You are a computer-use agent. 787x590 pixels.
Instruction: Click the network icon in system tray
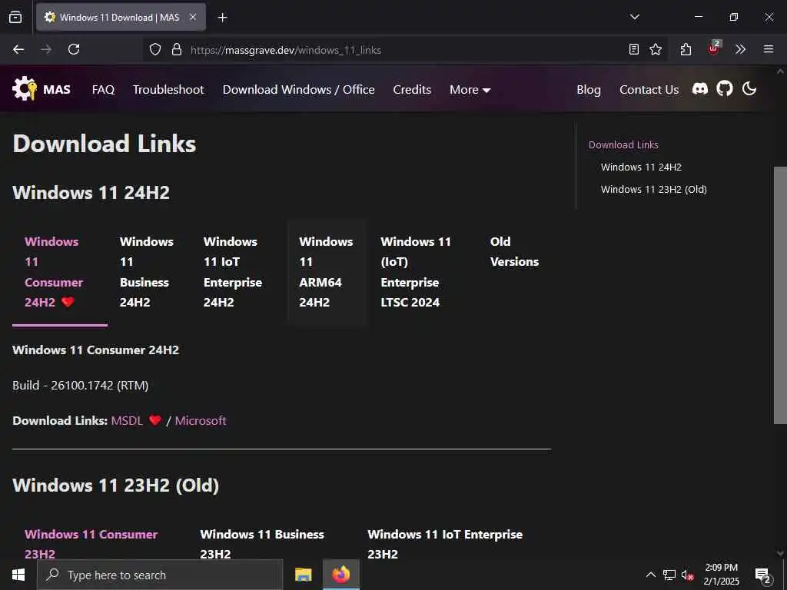pyautogui.click(x=669, y=575)
